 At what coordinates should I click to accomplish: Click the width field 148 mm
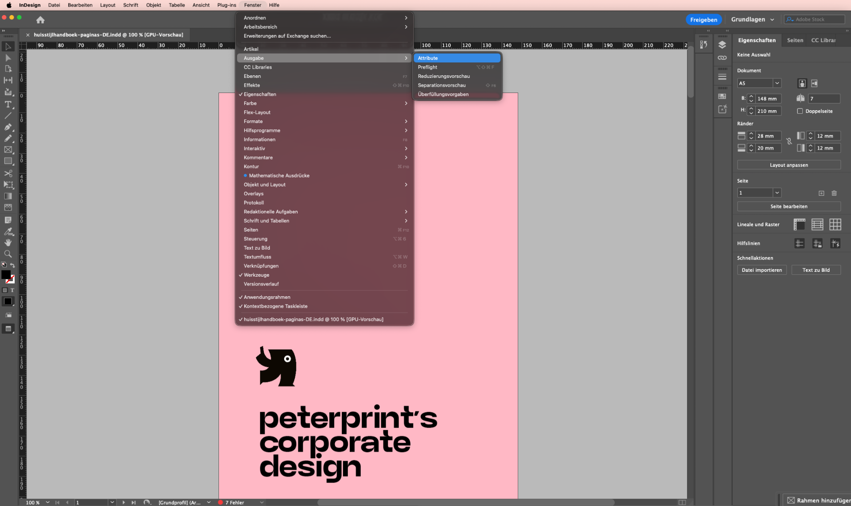pos(768,99)
